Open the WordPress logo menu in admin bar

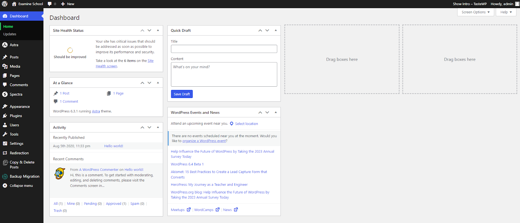point(5,4)
